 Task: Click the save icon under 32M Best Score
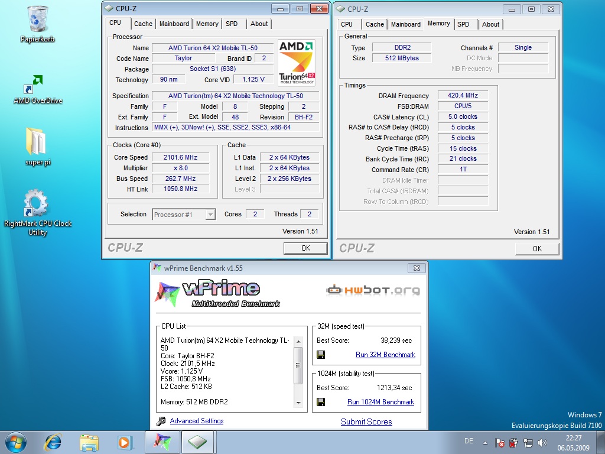point(321,355)
